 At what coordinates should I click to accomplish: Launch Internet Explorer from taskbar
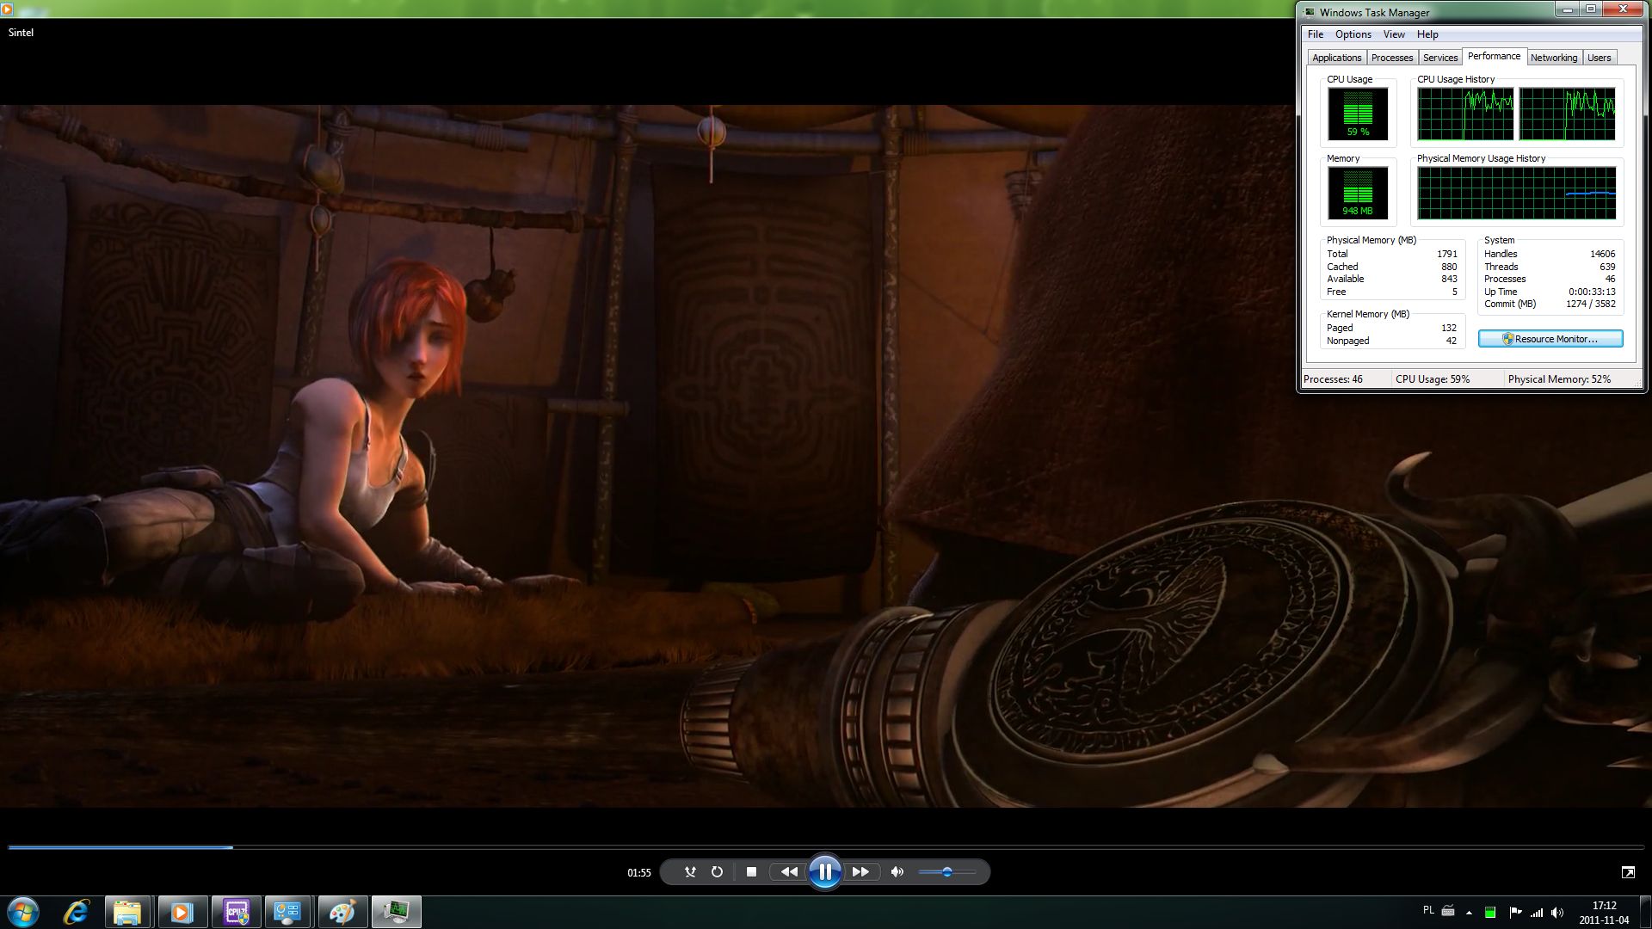coord(77,912)
